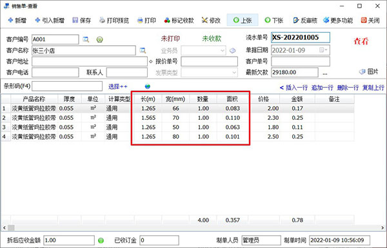The image size is (387, 248).
Task: Click the 金额 column header
Action: point(297,99)
